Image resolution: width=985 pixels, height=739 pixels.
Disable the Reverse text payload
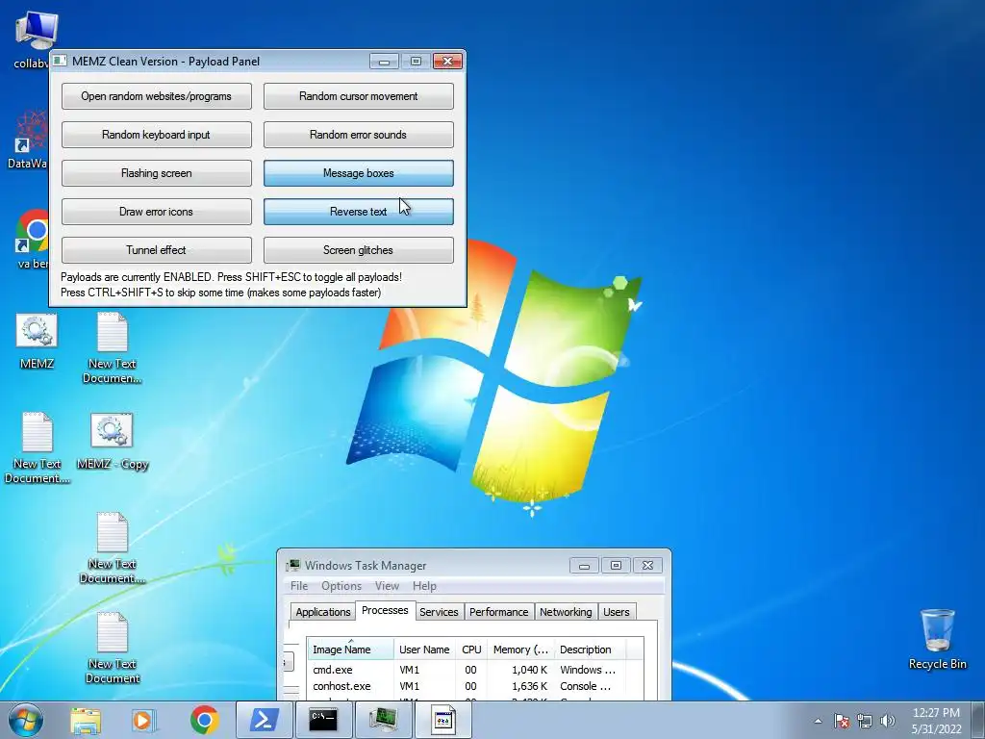tap(358, 211)
